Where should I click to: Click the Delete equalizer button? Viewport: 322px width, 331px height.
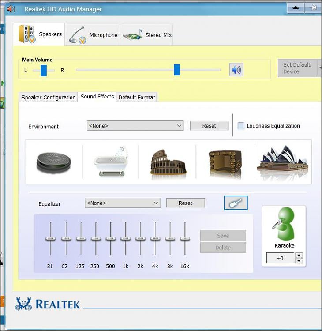(223, 248)
